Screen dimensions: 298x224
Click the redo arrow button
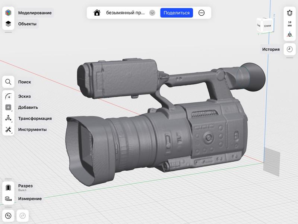[22, 215]
